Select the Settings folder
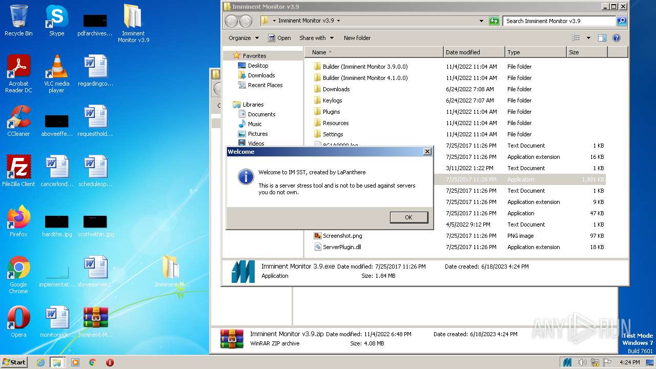This screenshot has height=369, width=656. pyautogui.click(x=329, y=134)
